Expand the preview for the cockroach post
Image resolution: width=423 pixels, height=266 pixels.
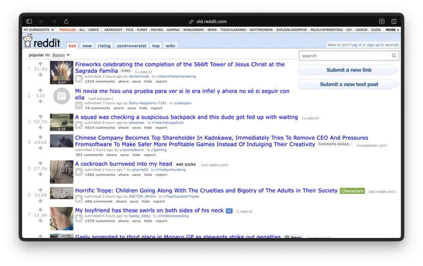79,172
